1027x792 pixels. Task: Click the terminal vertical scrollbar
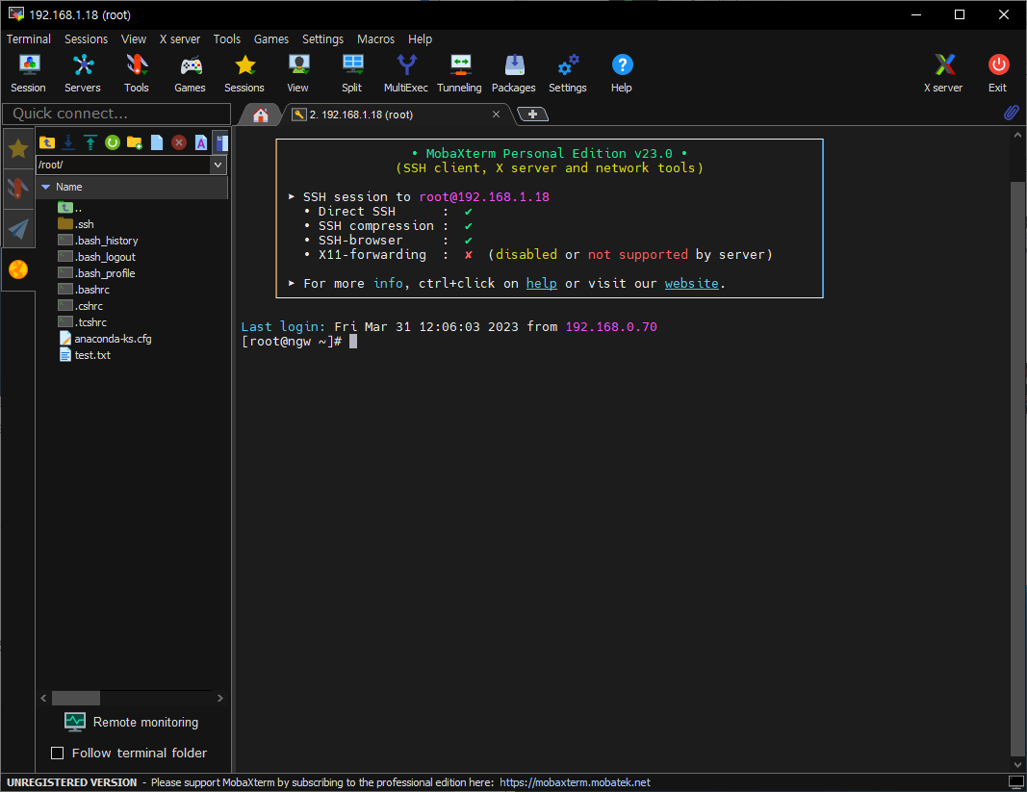[x=1017, y=467]
